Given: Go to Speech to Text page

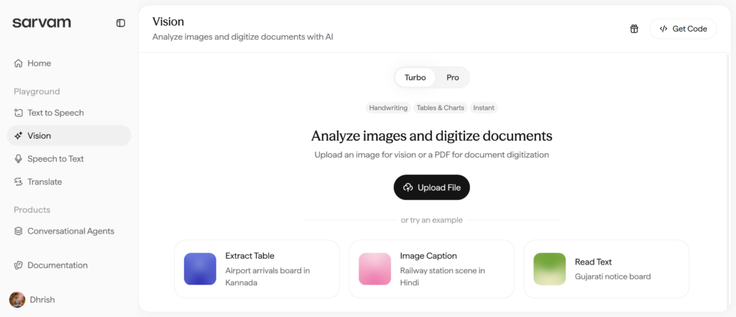Looking at the screenshot, I should coord(55,159).
